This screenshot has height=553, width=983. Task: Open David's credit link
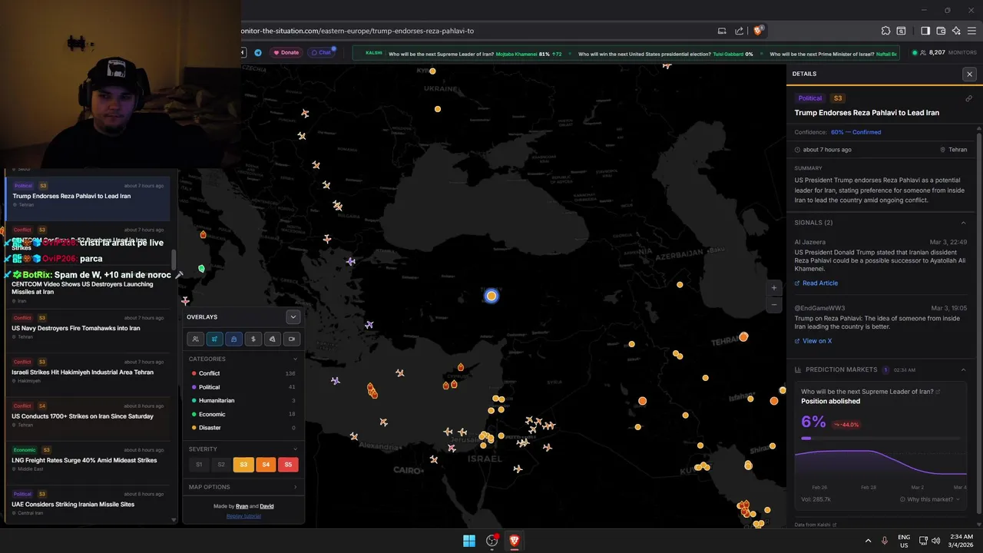[x=266, y=506]
